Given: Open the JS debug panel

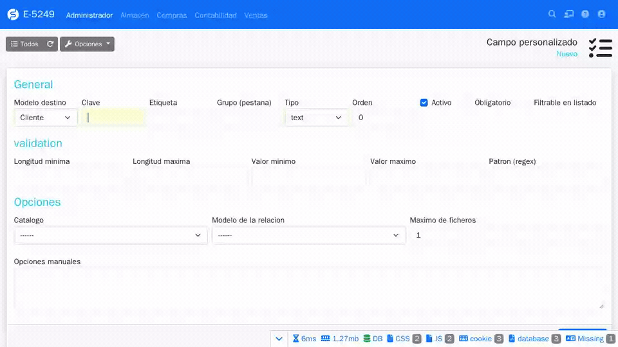Looking at the screenshot, I should click(x=440, y=339).
